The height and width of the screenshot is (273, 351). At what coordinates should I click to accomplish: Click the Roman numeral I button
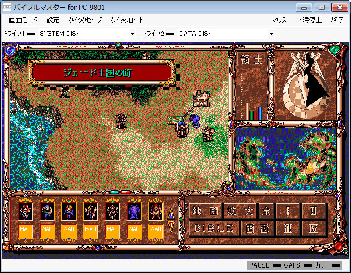coord(287,211)
